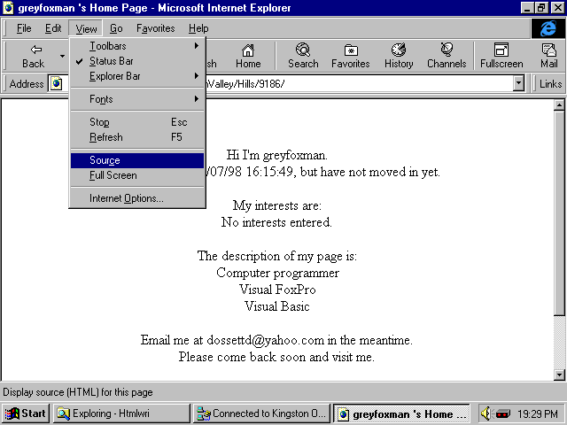567x425 pixels.
Task: Open Connected to Kingston taskbar window
Action: (261, 413)
